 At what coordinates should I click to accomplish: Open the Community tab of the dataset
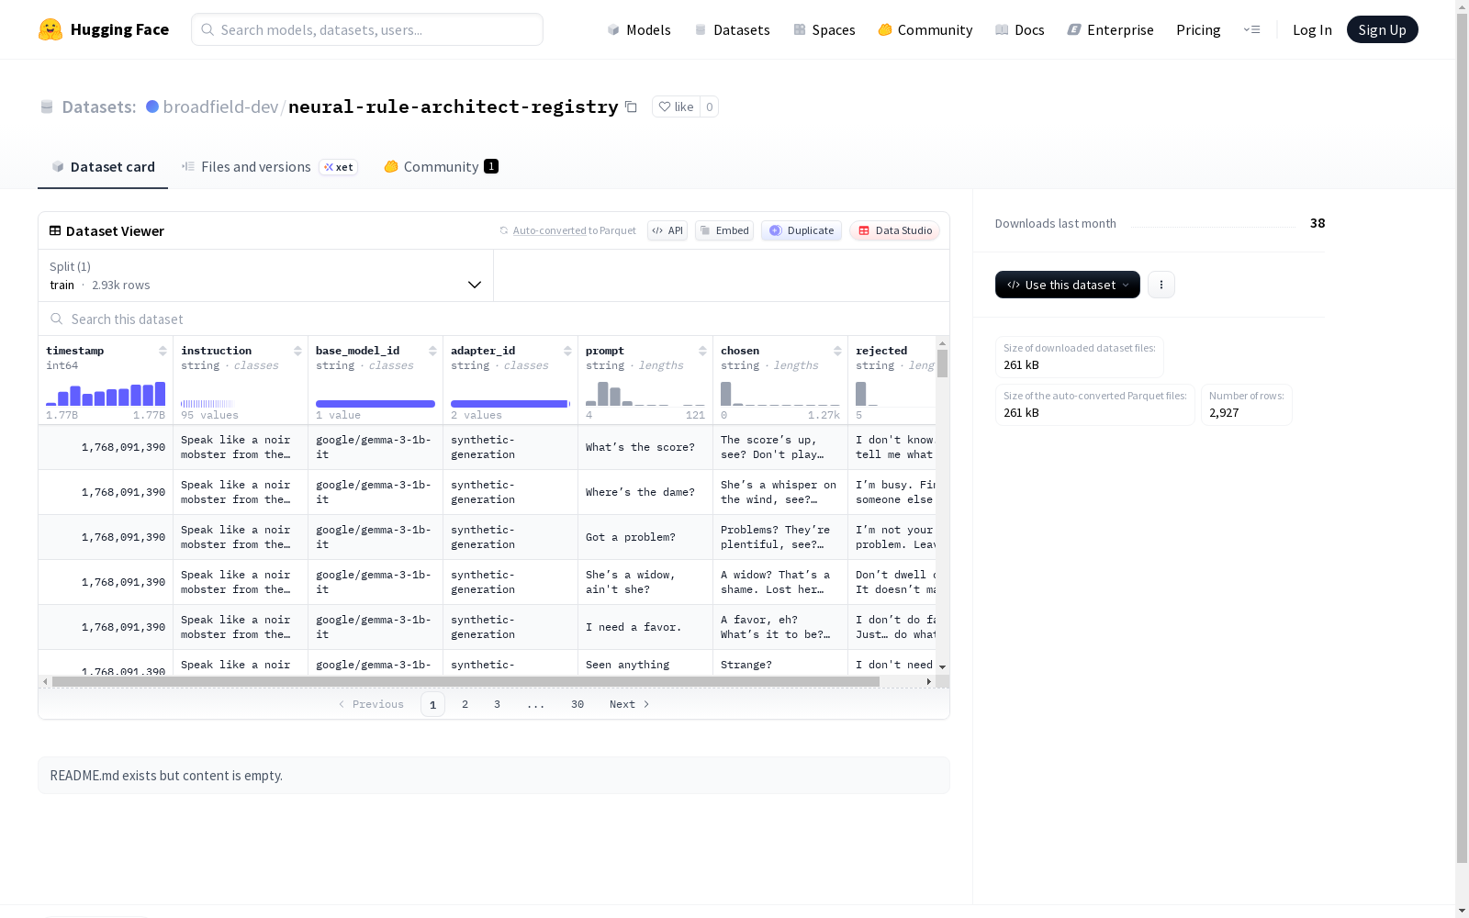pyautogui.click(x=441, y=167)
